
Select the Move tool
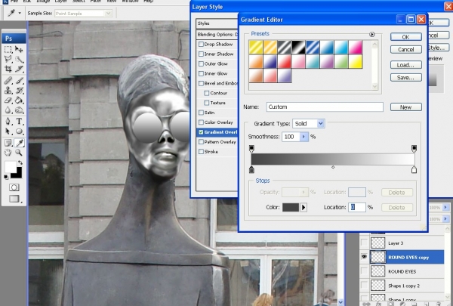coord(19,49)
